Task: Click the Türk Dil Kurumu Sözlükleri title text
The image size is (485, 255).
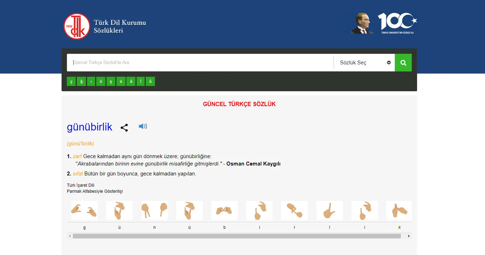Action: pyautogui.click(x=120, y=27)
